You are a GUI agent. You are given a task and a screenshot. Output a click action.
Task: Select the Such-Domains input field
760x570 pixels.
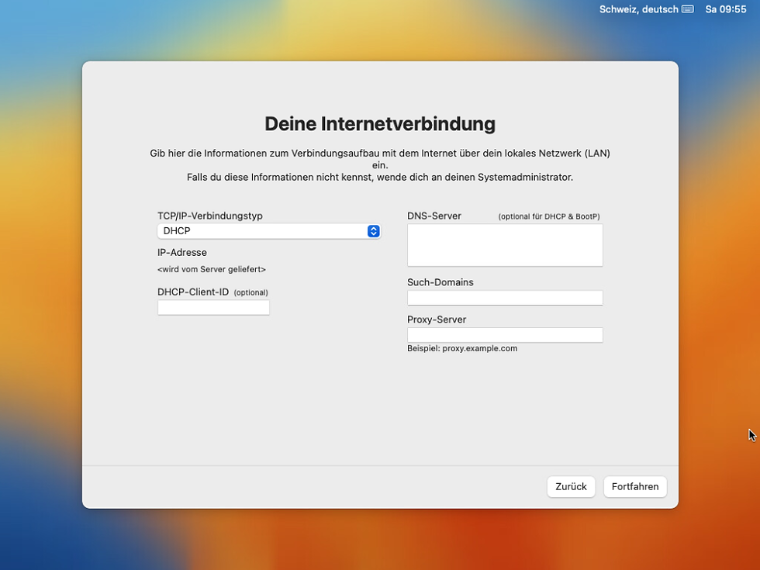(505, 298)
